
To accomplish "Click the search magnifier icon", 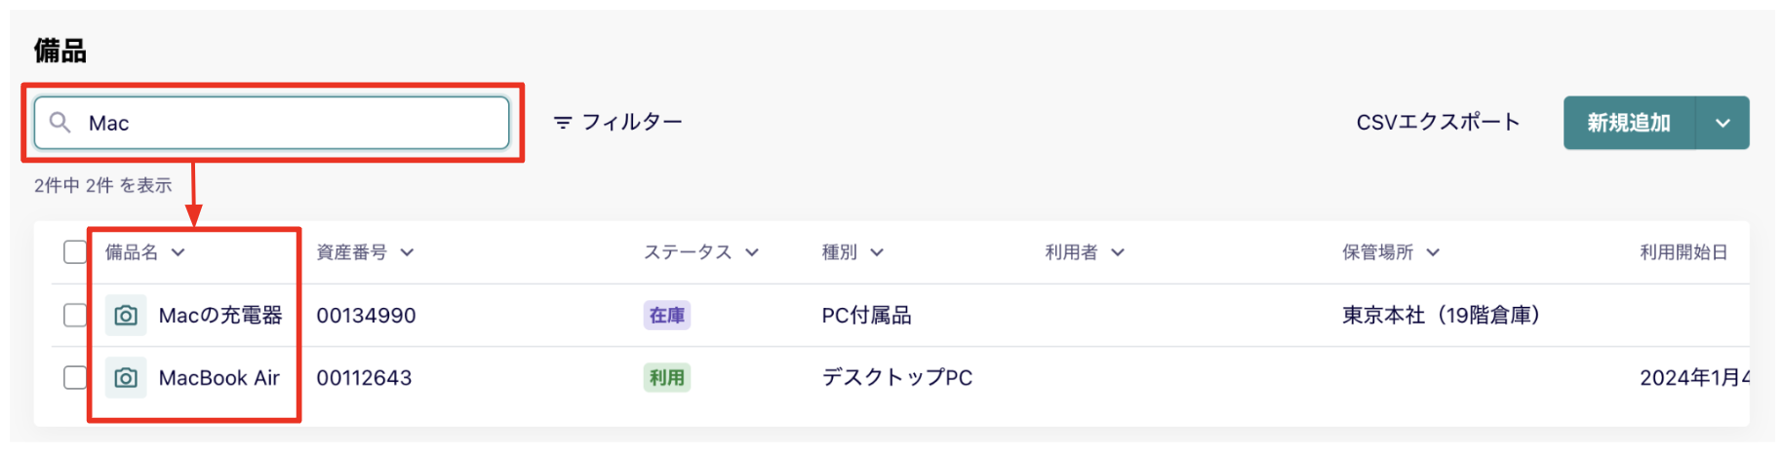I will tap(60, 123).
